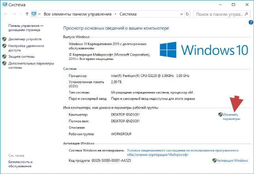Select full name DESKTOP-END3OI1 next to Полное имя
Image resolution: width=254 pixels, height=174 pixels.
tap(125, 121)
